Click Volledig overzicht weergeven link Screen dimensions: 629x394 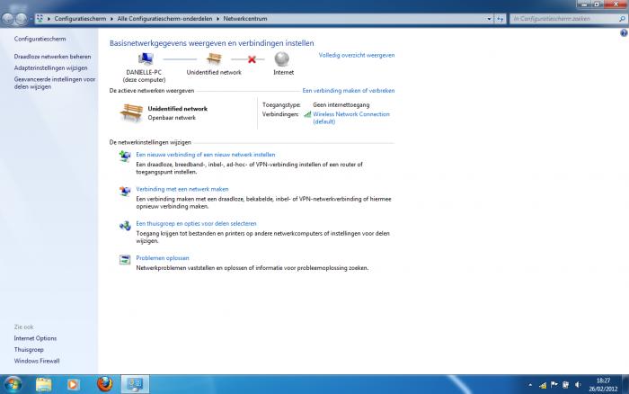tap(357, 55)
